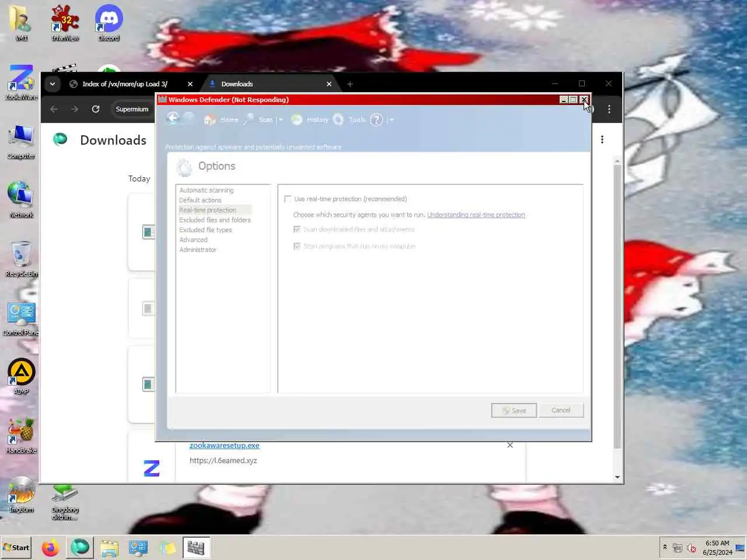
Task: Click the browser forward arrow
Action: point(75,109)
